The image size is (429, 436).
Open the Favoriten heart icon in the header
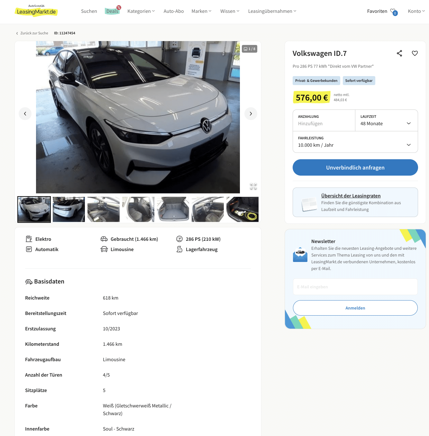(394, 12)
